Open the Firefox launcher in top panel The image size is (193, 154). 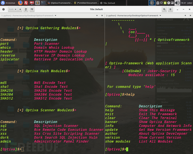tap(20, 3)
